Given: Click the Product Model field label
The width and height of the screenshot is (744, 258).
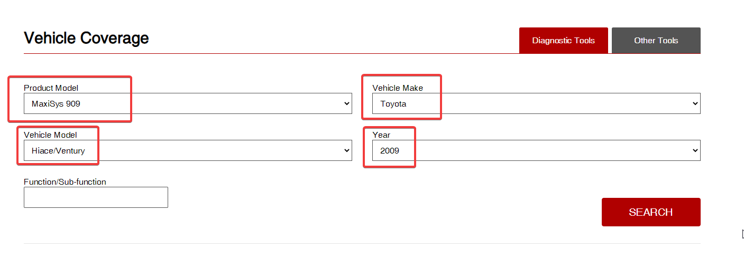Looking at the screenshot, I should pyautogui.click(x=51, y=88).
